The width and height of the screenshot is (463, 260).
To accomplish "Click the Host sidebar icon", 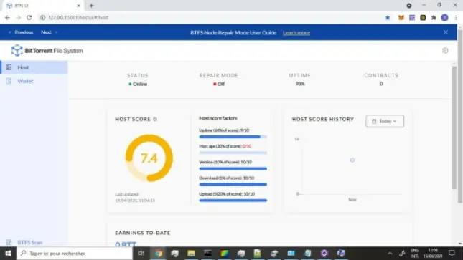I will (x=9, y=67).
